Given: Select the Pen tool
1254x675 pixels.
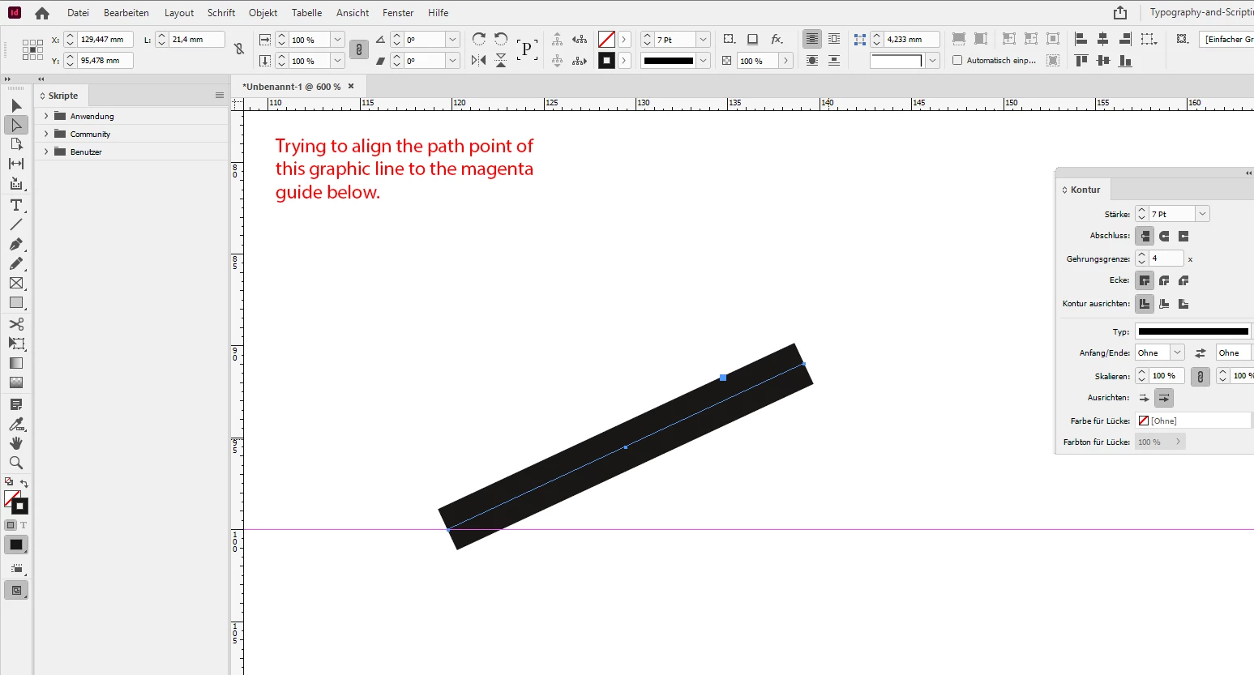Looking at the screenshot, I should pyautogui.click(x=16, y=244).
